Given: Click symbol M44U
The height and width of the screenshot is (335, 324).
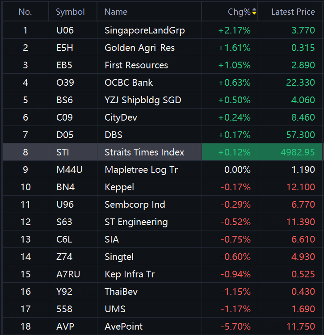Looking at the screenshot, I should pos(69,170).
